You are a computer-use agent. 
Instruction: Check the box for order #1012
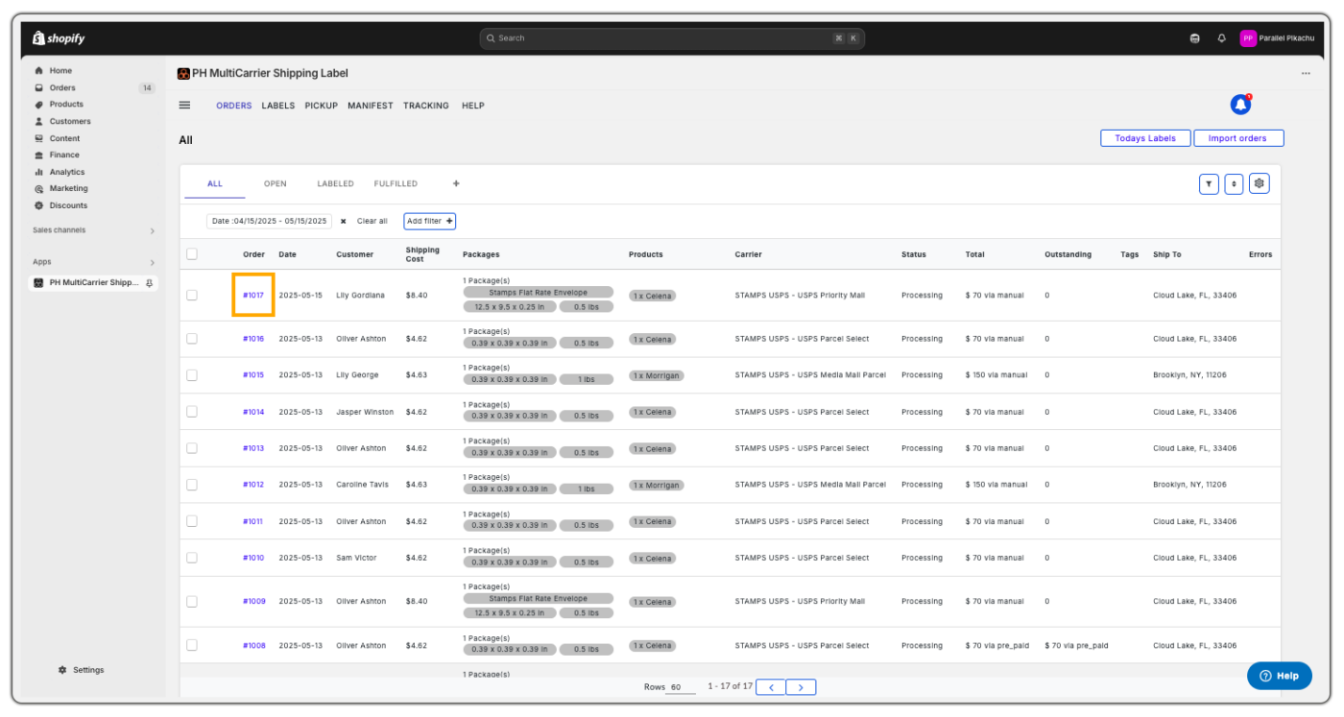click(192, 485)
